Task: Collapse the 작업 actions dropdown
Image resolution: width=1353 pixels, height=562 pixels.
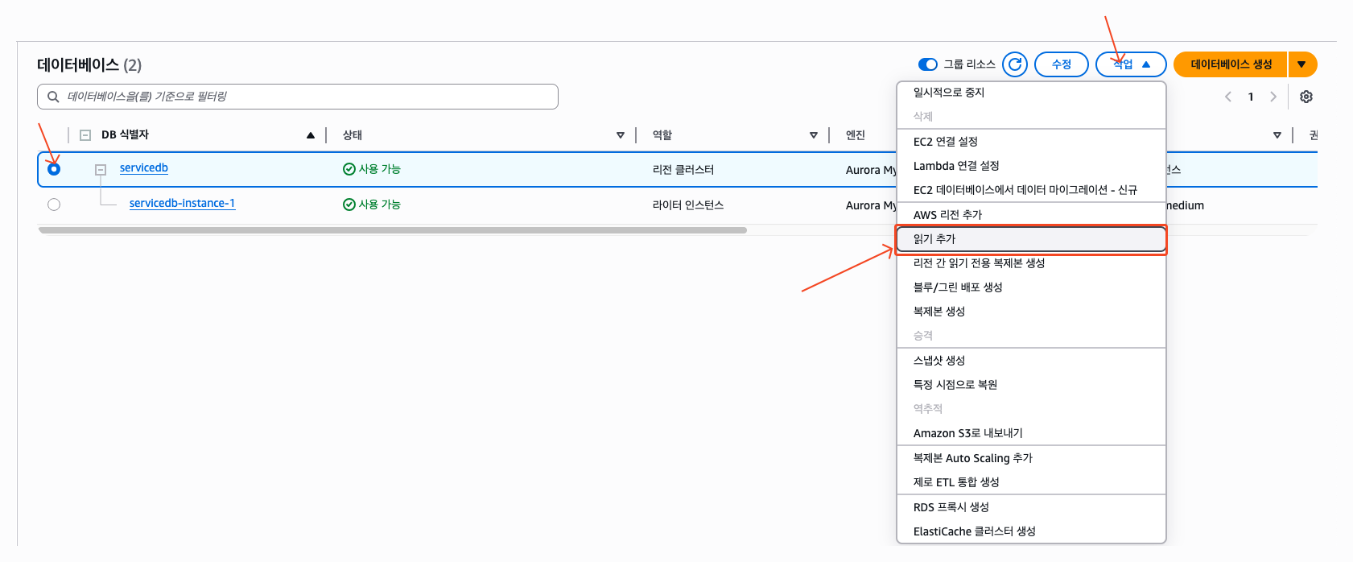Action: (x=1132, y=64)
